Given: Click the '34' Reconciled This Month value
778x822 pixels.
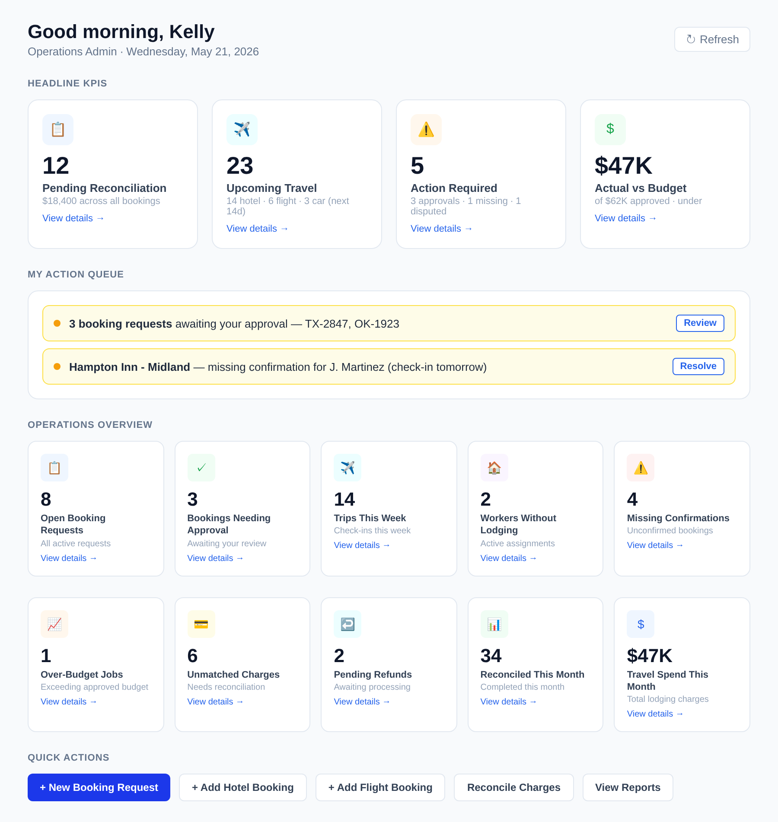Looking at the screenshot, I should tap(491, 656).
